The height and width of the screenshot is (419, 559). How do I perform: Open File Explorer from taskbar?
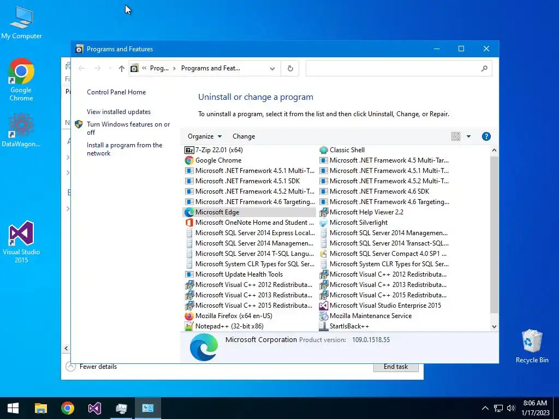[x=40, y=408]
